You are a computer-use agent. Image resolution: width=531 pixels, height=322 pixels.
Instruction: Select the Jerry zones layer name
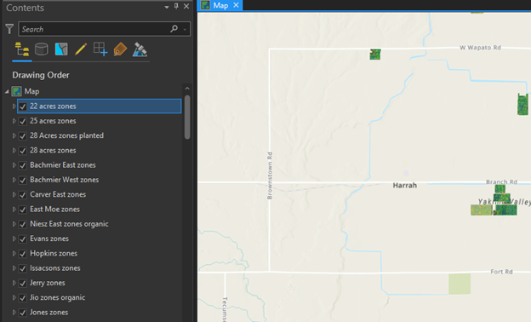pos(48,283)
